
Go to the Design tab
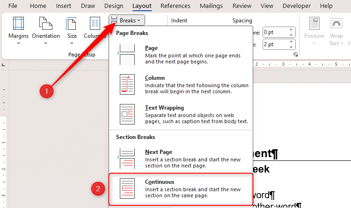pos(113,6)
